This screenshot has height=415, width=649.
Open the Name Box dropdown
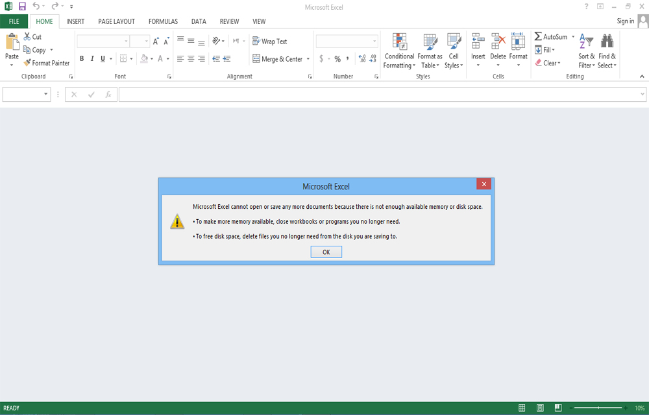[x=45, y=94]
